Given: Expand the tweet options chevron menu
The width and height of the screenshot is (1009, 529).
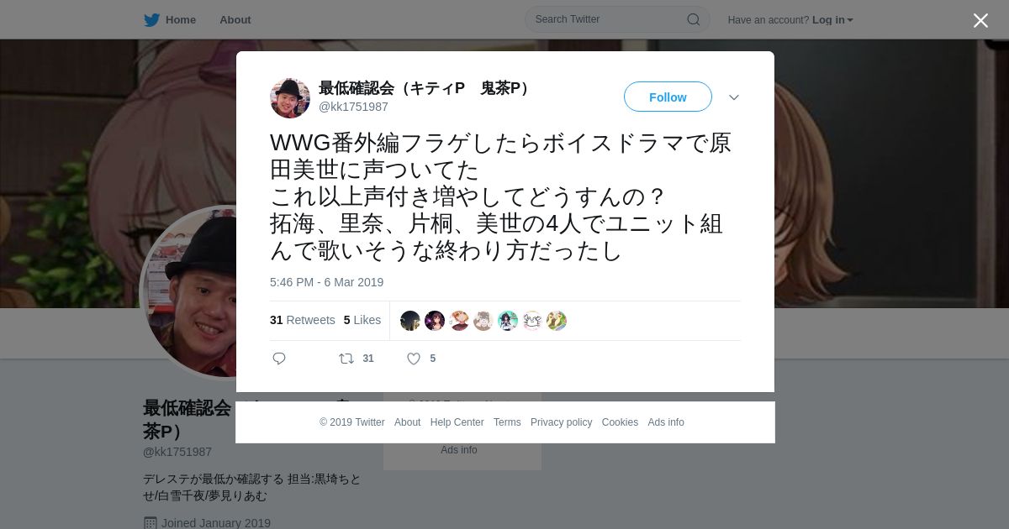Looking at the screenshot, I should 734,97.
